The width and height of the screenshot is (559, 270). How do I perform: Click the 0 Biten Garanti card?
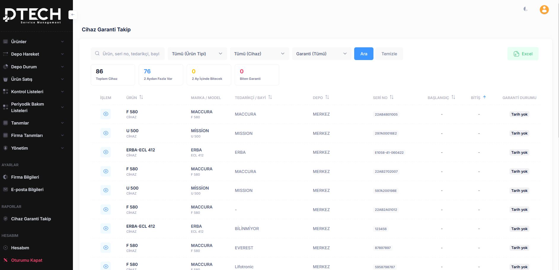(257, 75)
